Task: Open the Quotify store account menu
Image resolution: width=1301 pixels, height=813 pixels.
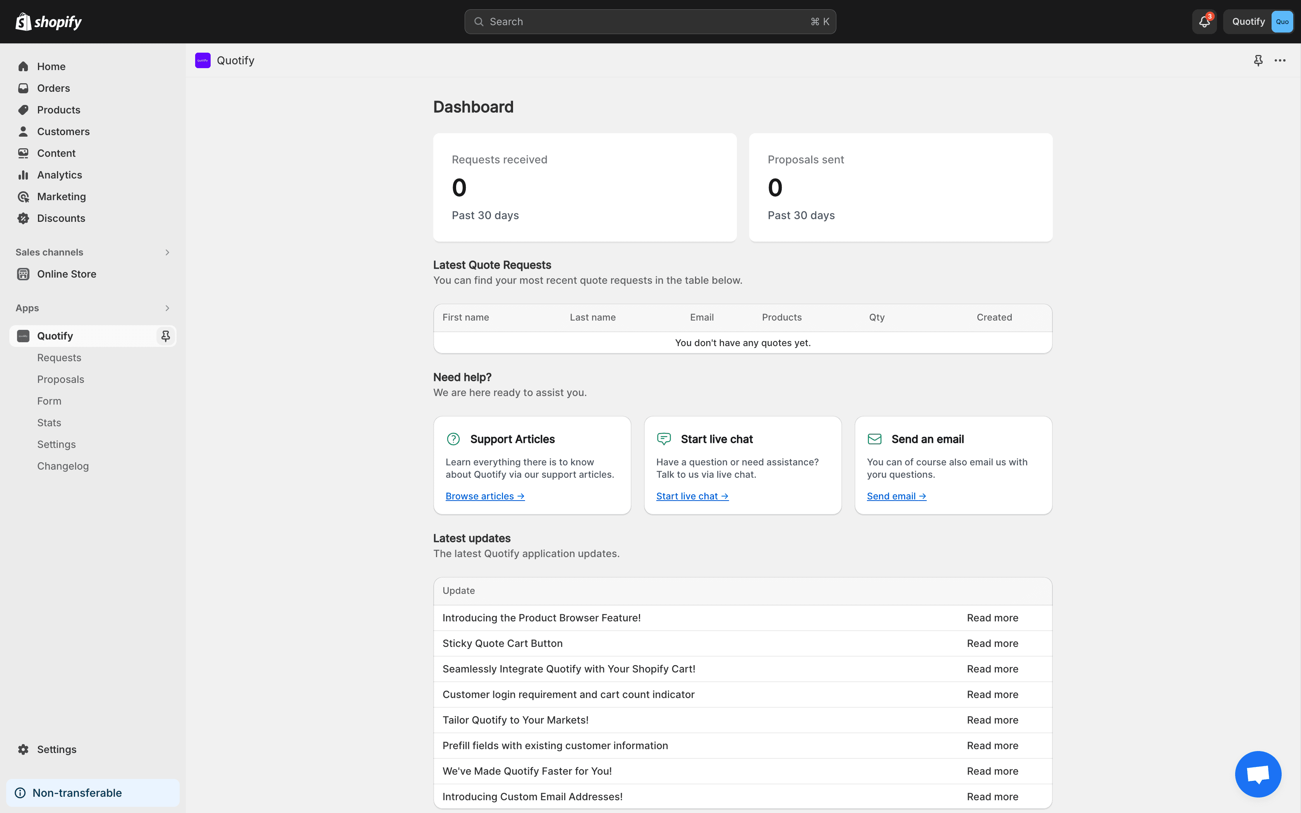Action: (x=1258, y=22)
